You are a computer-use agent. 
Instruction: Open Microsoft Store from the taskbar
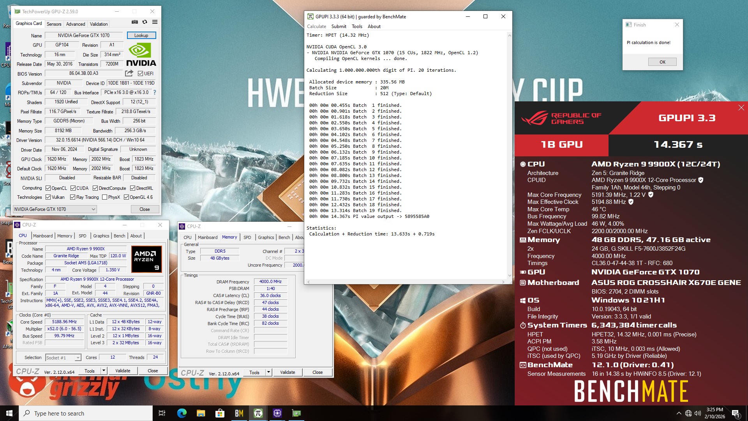click(220, 413)
